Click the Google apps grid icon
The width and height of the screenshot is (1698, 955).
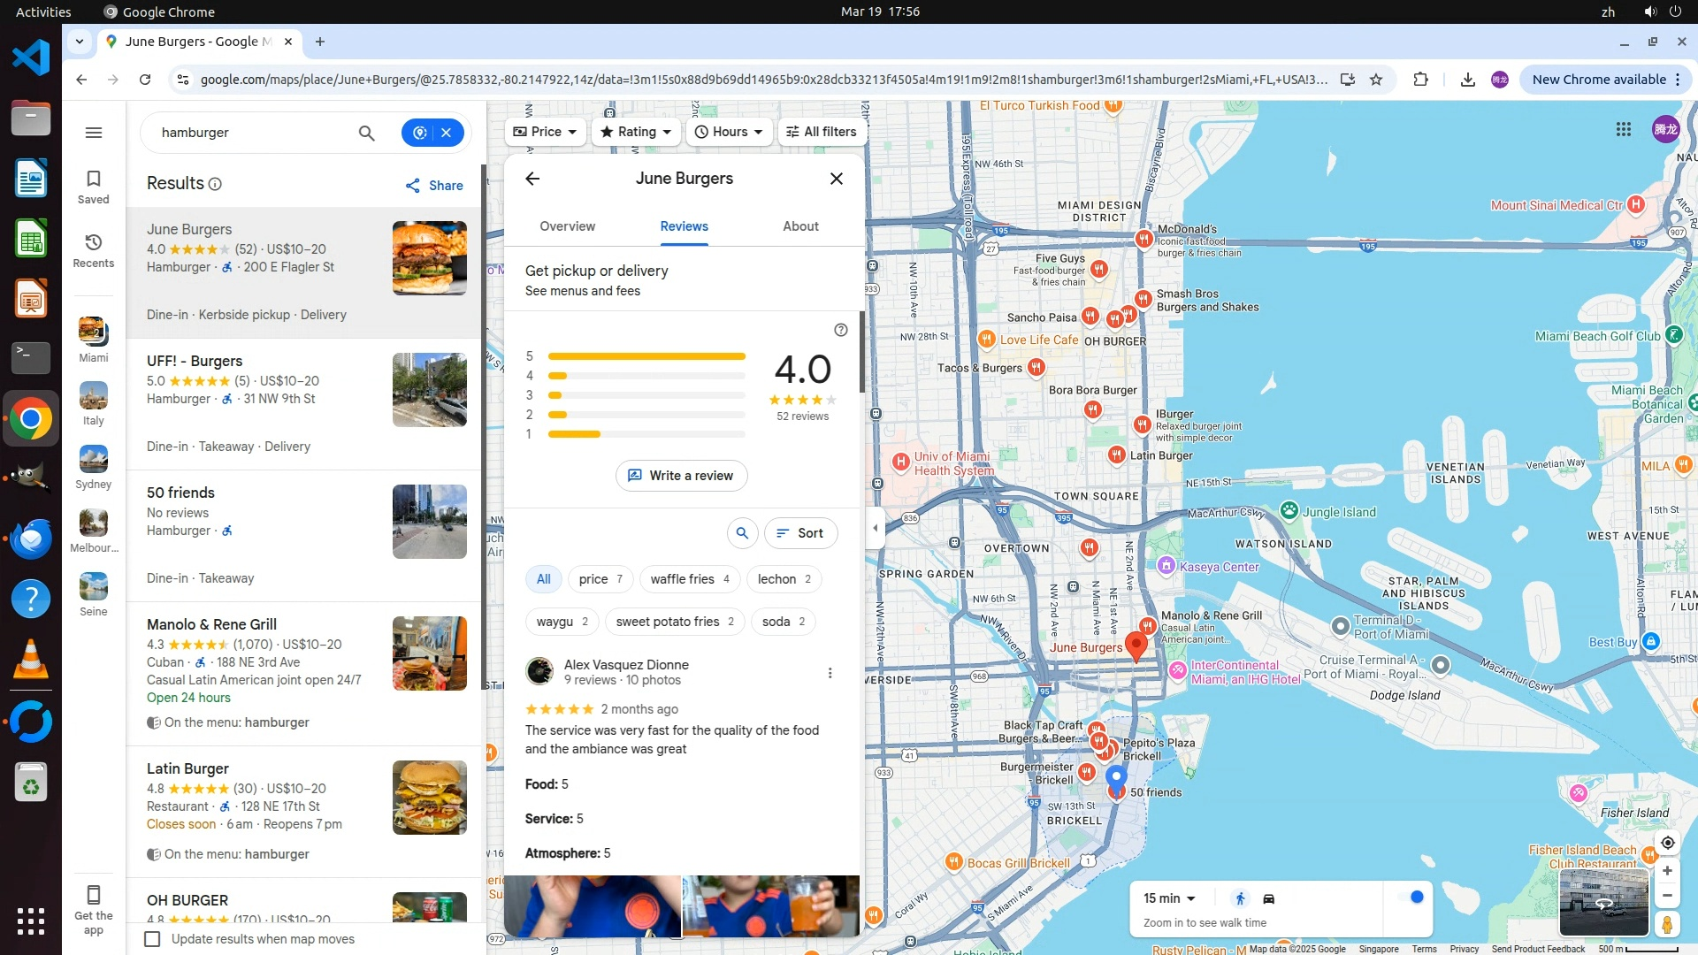(1623, 129)
